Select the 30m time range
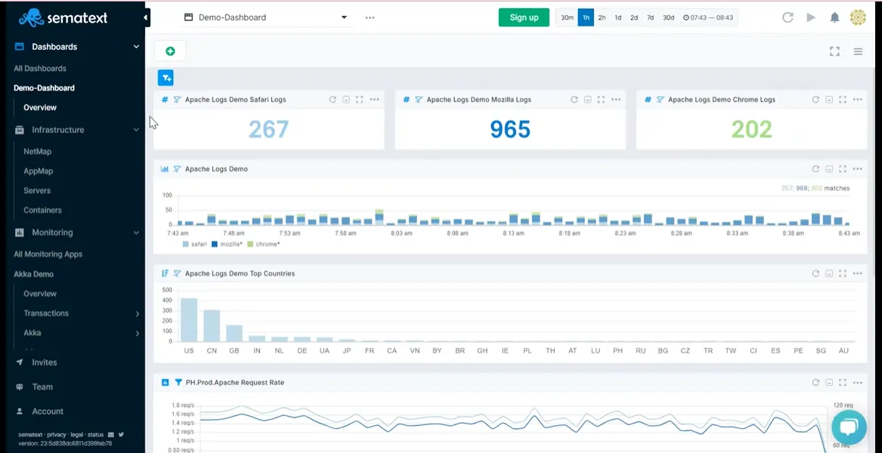 click(567, 17)
